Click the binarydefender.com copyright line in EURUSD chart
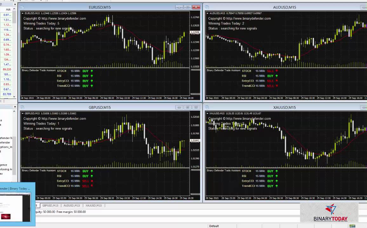The image size is (367, 228). pyautogui.click(x=55, y=18)
